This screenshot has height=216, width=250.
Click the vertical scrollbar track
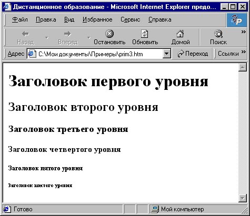pyautogui.click(x=243, y=133)
